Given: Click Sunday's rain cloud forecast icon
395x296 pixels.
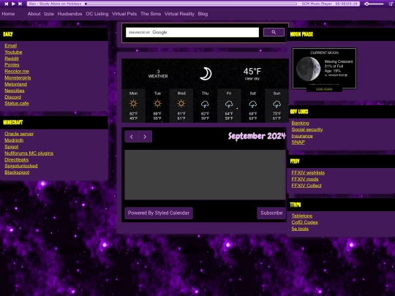Looking at the screenshot, I should (x=276, y=104).
